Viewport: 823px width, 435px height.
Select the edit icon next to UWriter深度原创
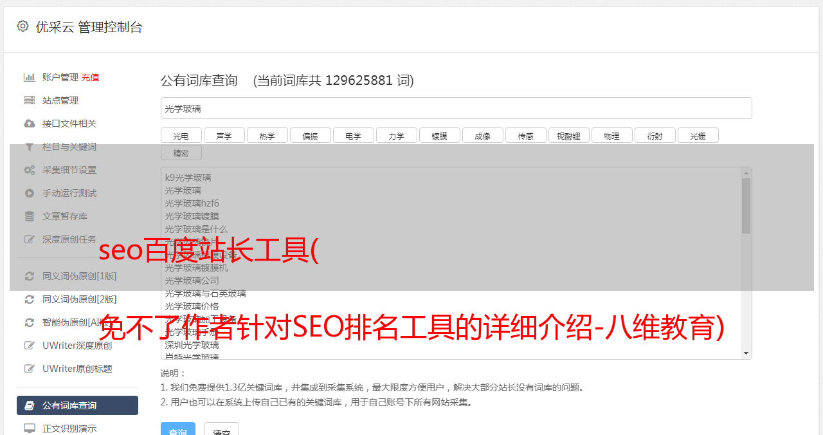(x=29, y=346)
